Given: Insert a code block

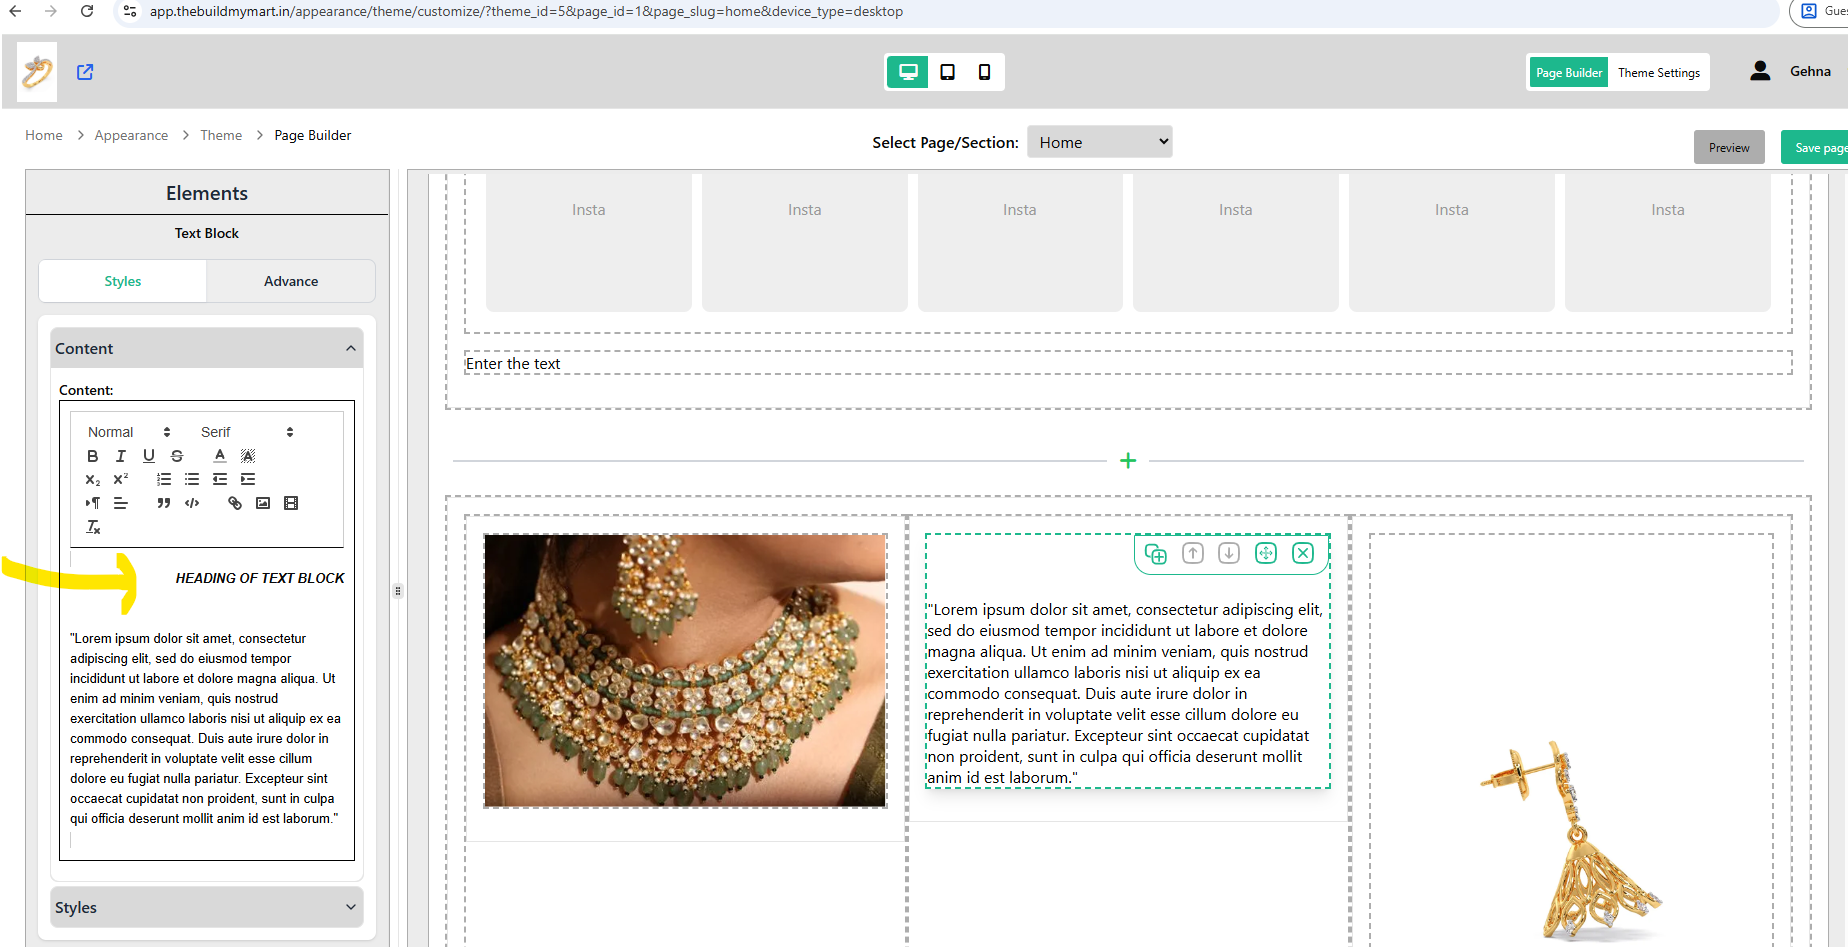Looking at the screenshot, I should tap(192, 503).
